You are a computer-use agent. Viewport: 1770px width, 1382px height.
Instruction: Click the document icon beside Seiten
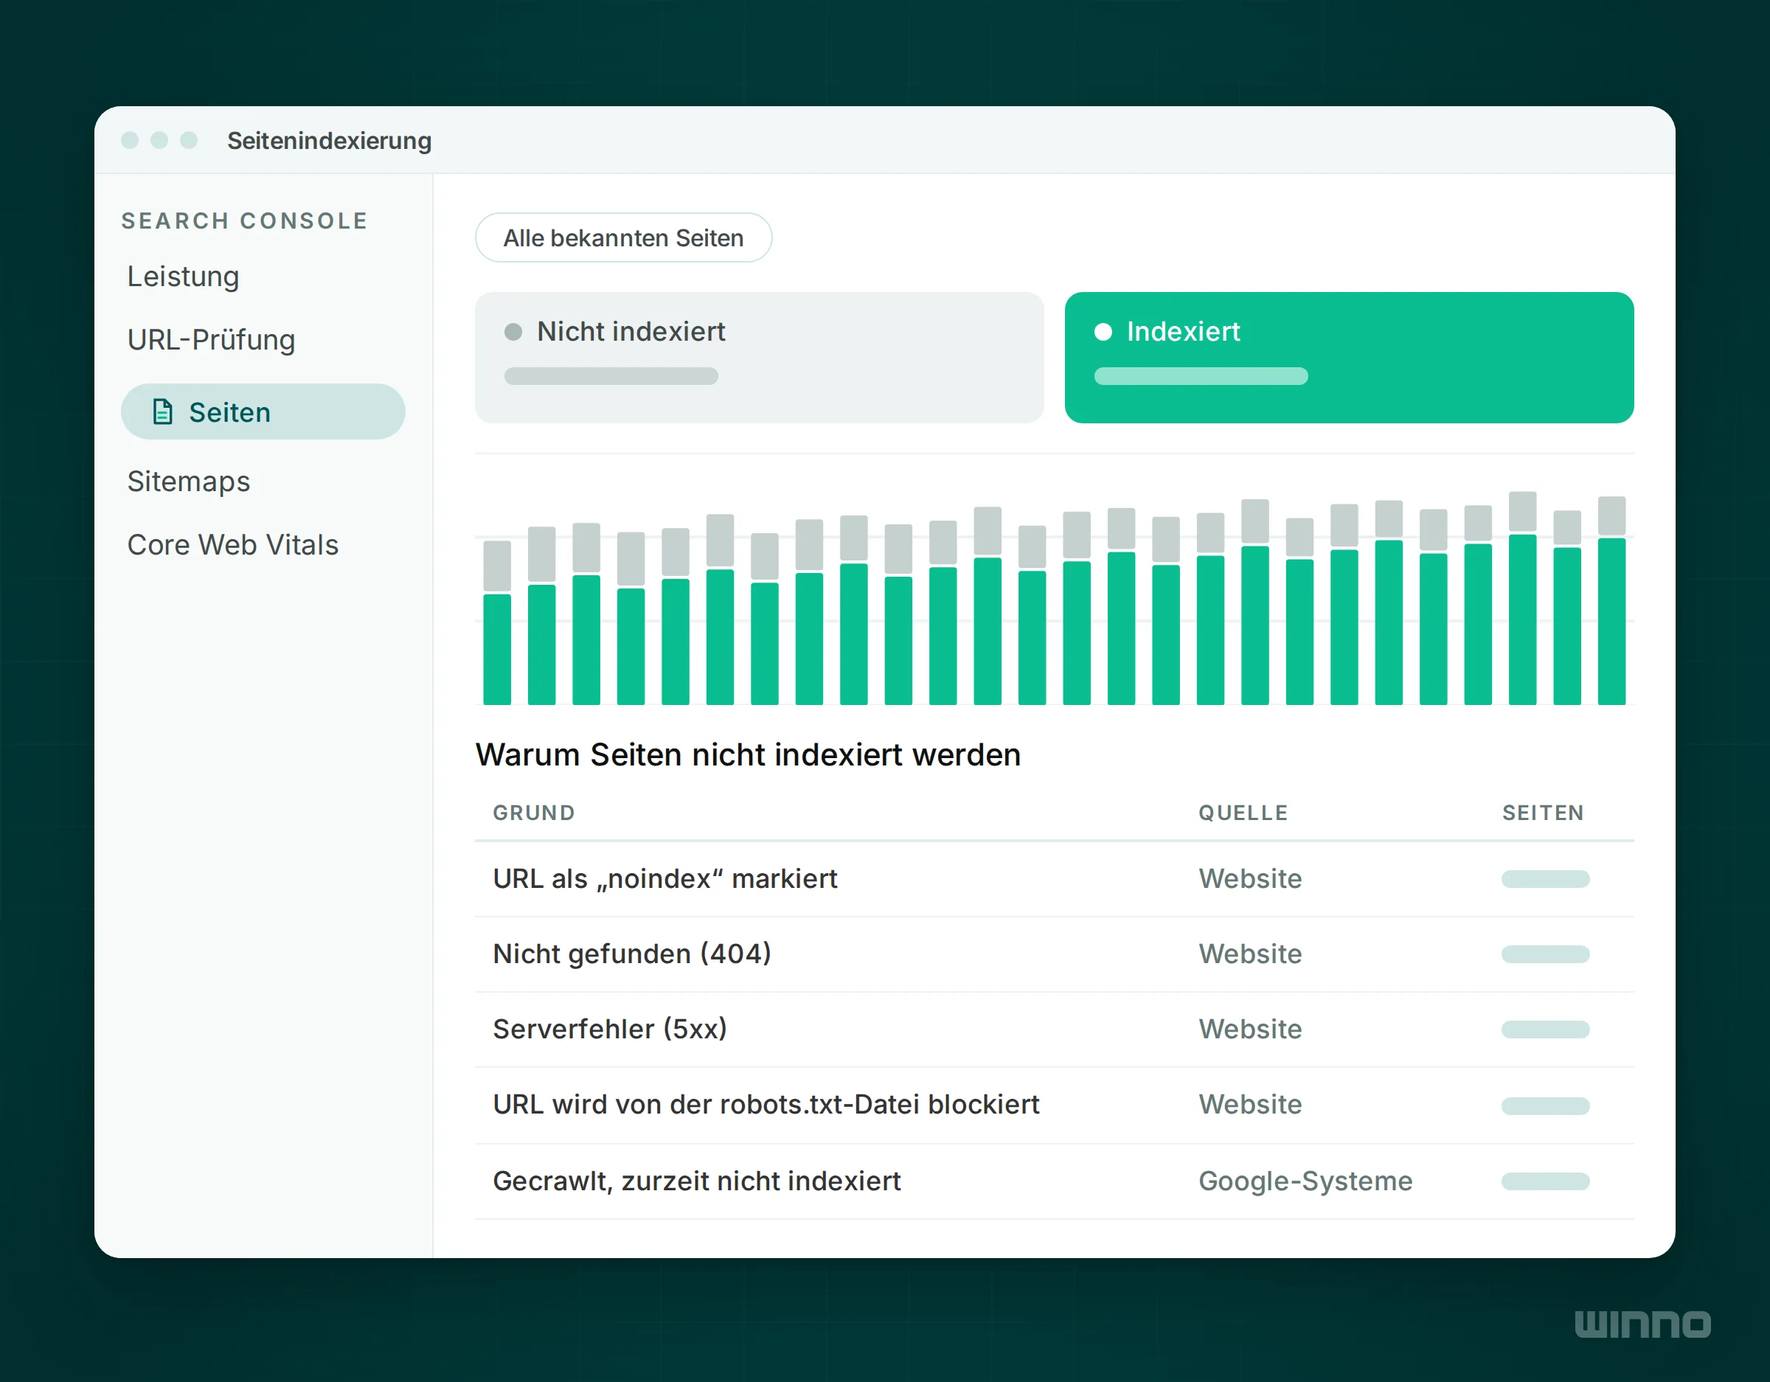163,412
